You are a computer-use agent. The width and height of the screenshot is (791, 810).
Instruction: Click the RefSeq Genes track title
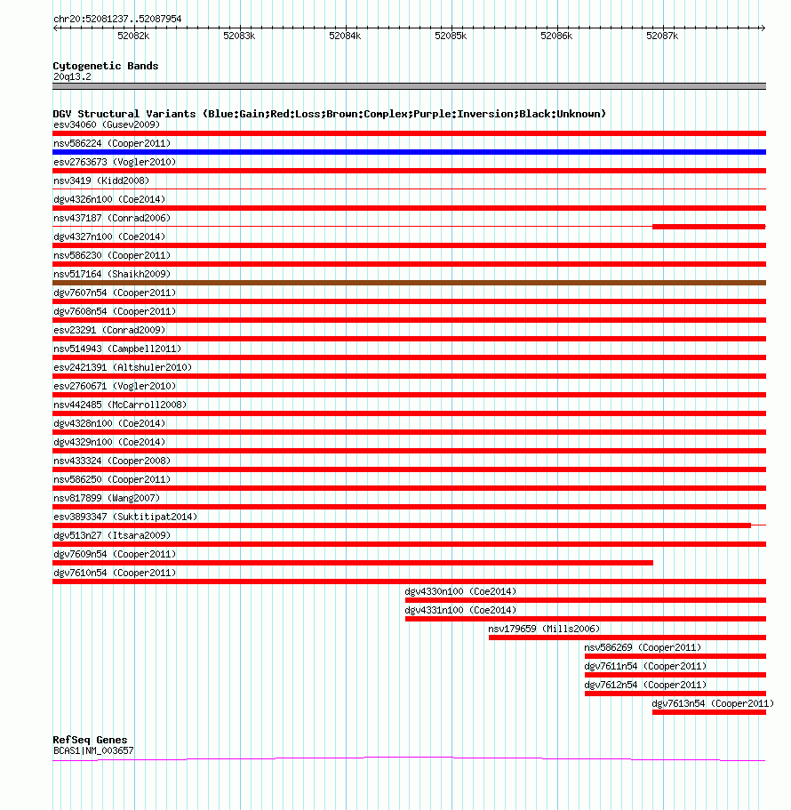[90, 739]
